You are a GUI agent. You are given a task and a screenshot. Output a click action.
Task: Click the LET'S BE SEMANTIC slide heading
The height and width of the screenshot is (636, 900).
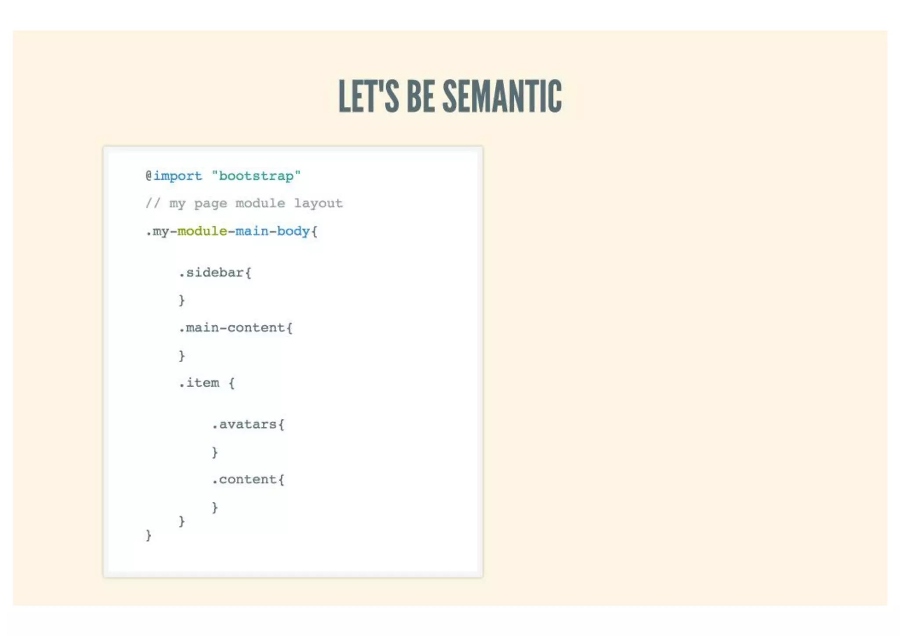click(450, 96)
